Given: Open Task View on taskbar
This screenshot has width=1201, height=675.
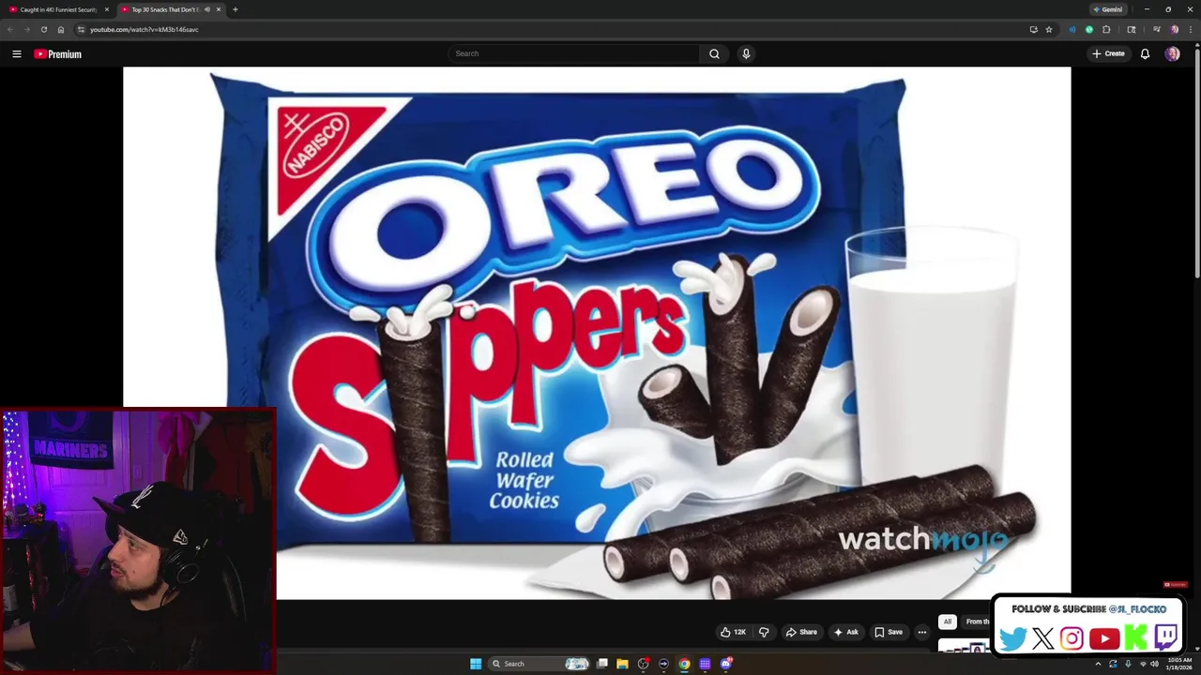Looking at the screenshot, I should (x=602, y=664).
